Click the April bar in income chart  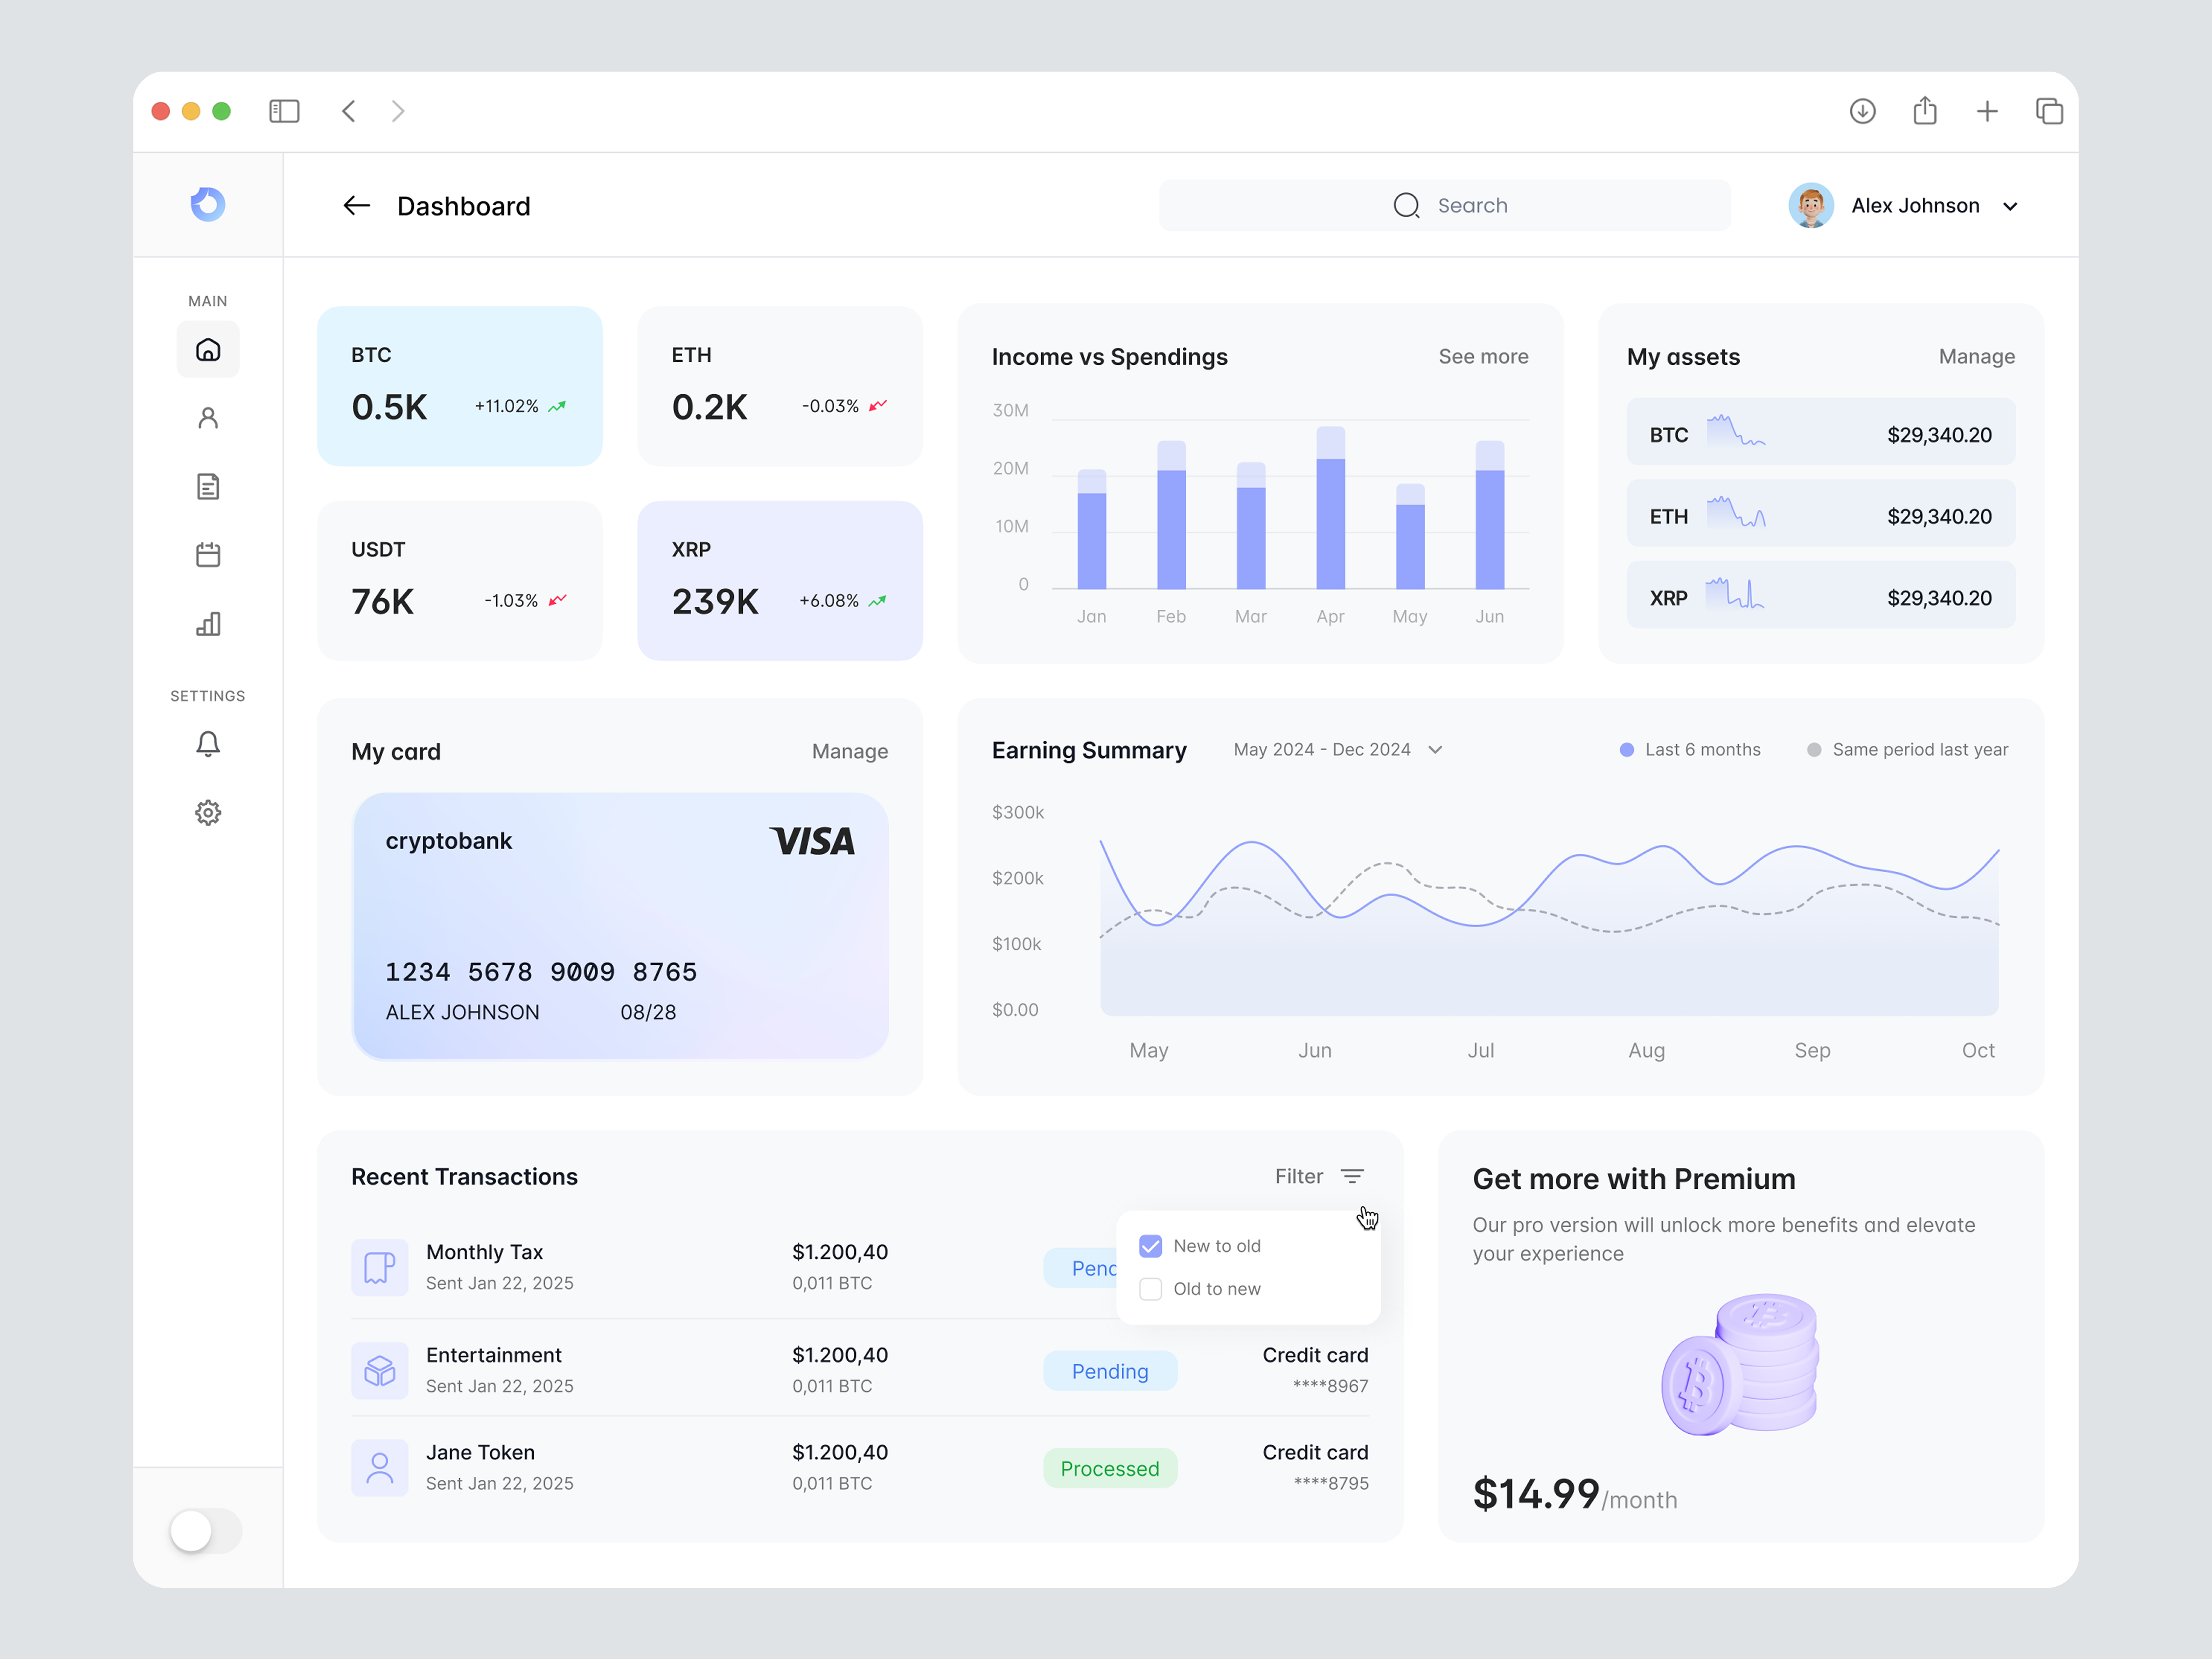coord(1331,508)
